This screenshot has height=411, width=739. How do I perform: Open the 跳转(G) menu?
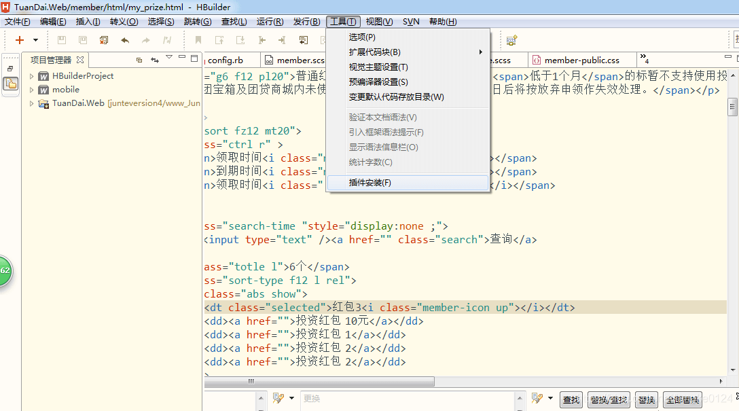click(198, 22)
